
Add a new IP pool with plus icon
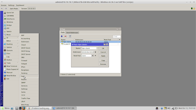click(62, 36)
